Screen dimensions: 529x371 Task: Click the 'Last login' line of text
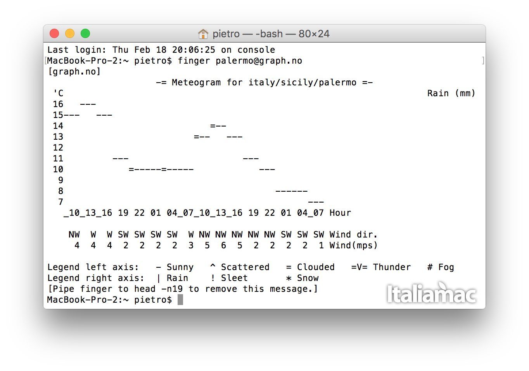tap(161, 50)
